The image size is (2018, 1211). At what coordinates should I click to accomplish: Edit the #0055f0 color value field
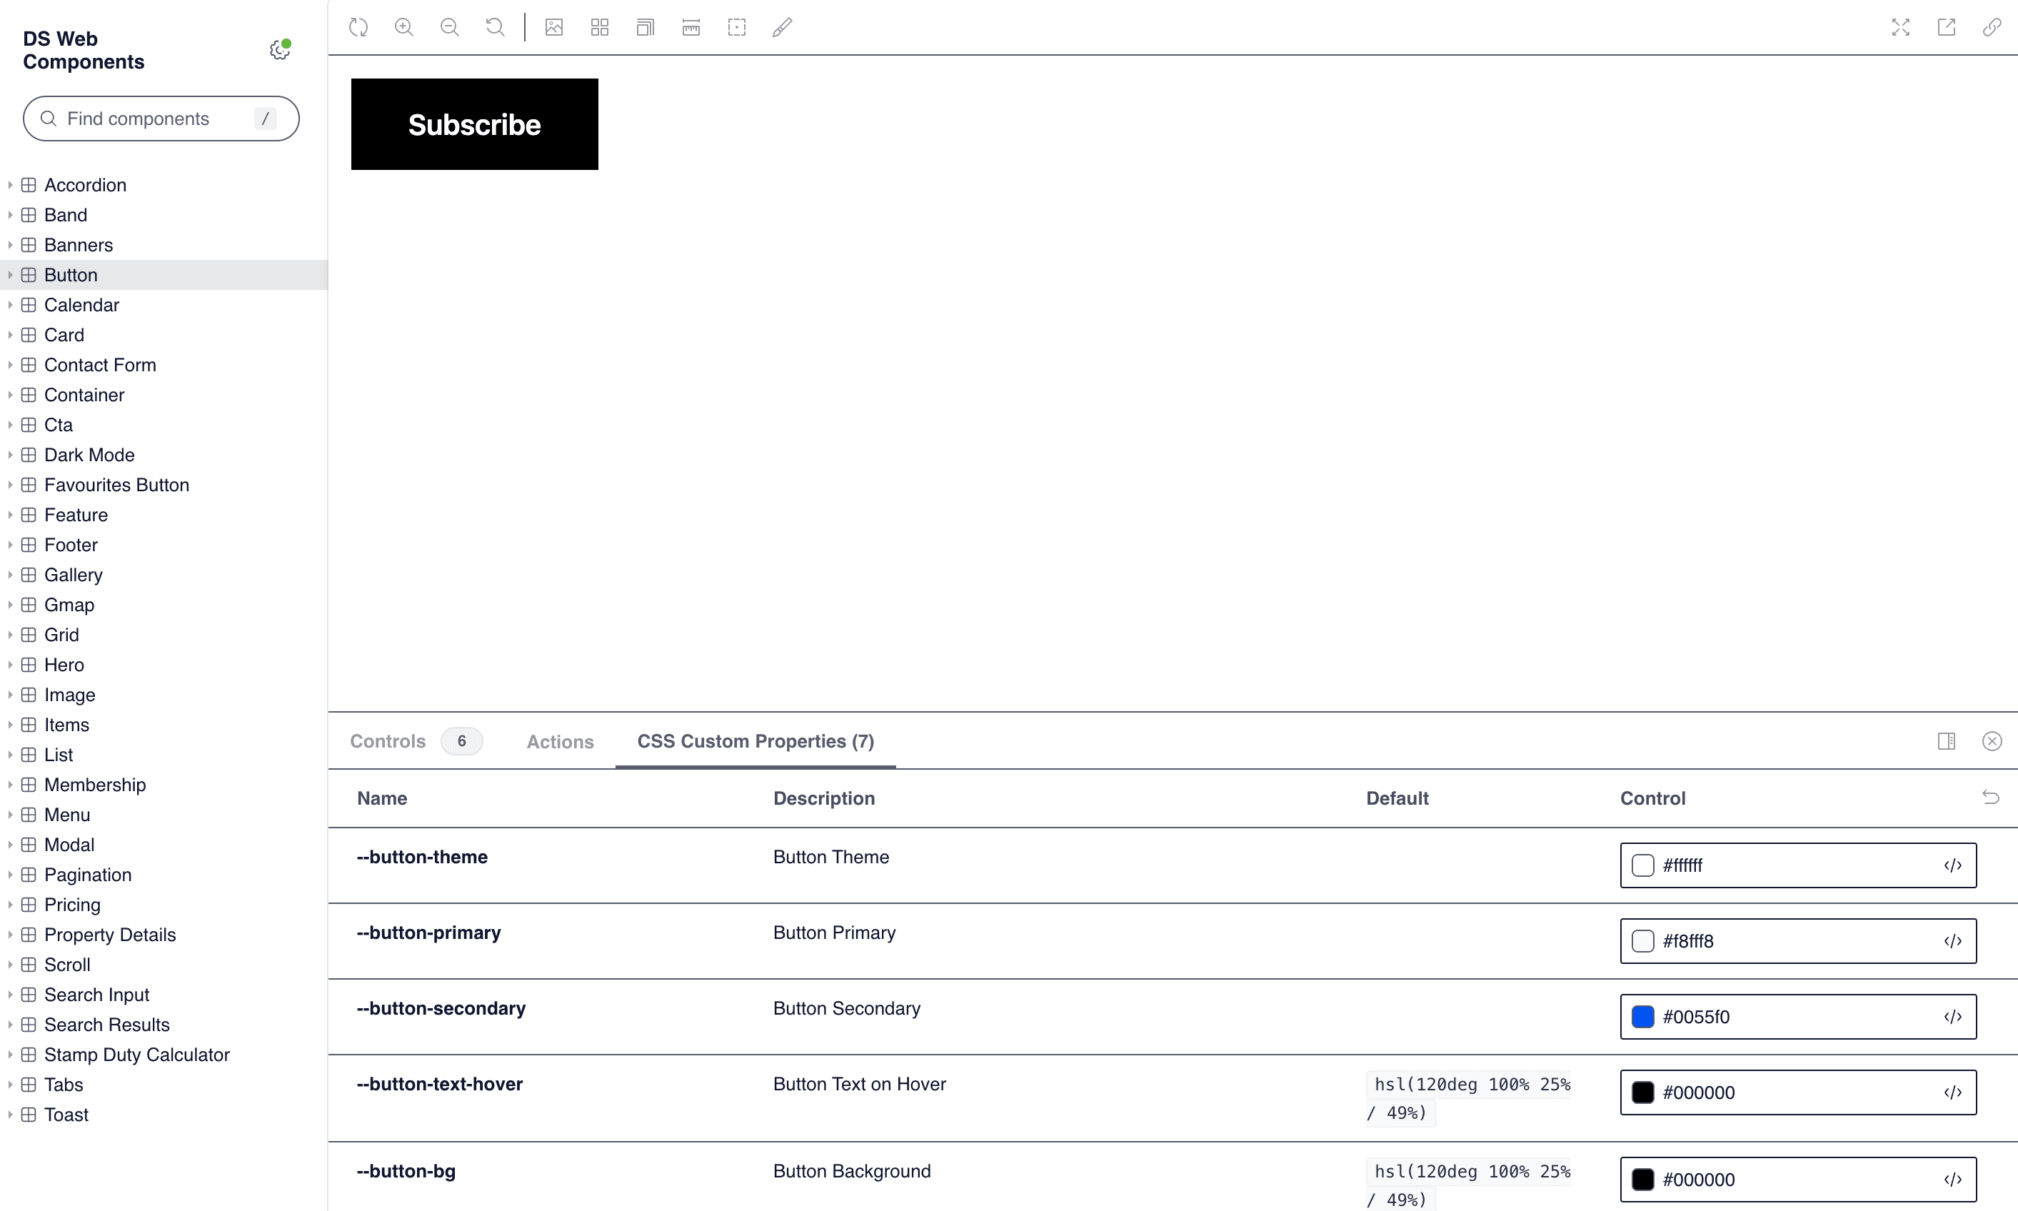coord(1797,1017)
